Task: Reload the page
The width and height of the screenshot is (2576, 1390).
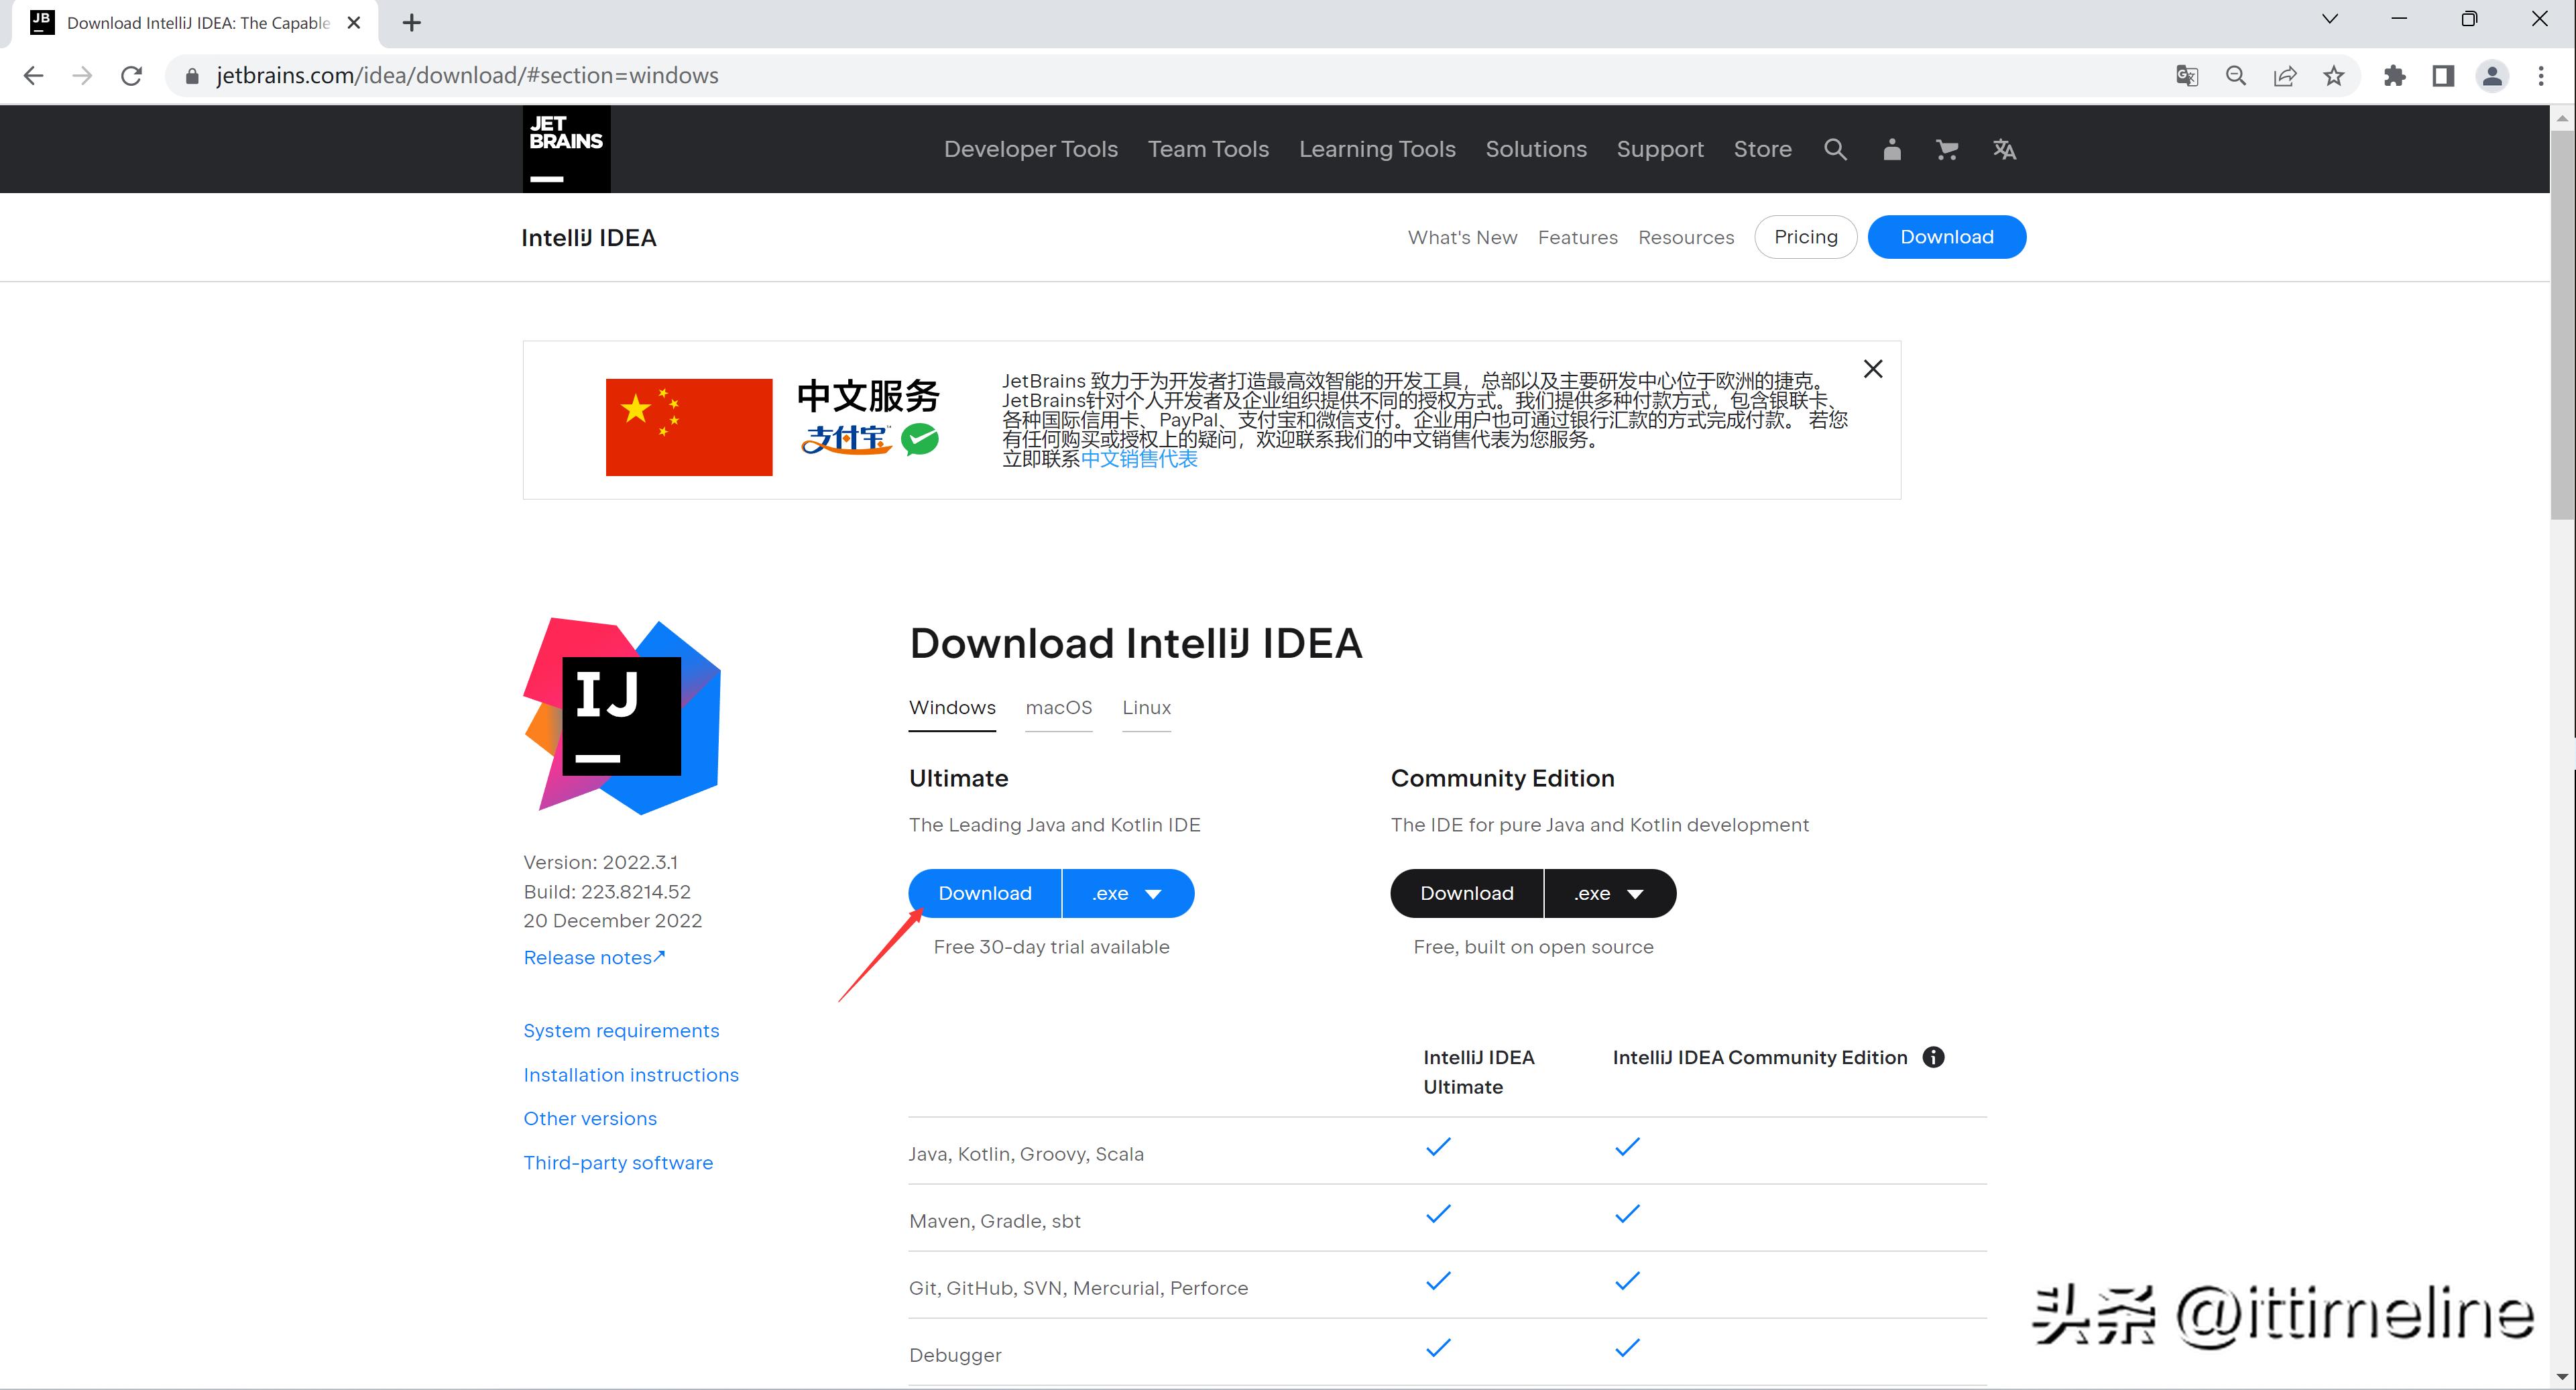Action: point(131,76)
